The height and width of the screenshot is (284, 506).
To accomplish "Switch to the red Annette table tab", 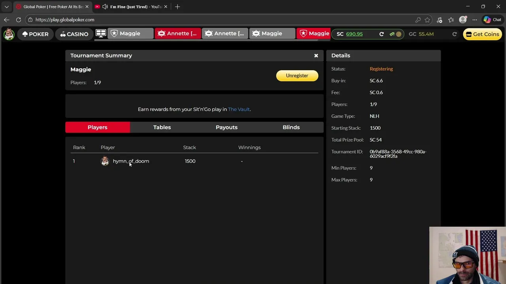I will pos(177,34).
